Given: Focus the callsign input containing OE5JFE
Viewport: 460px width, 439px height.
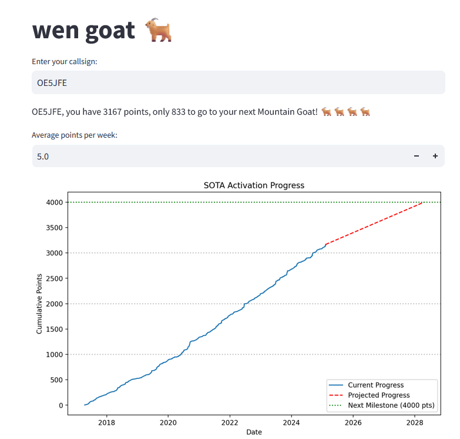Looking at the screenshot, I should point(238,82).
